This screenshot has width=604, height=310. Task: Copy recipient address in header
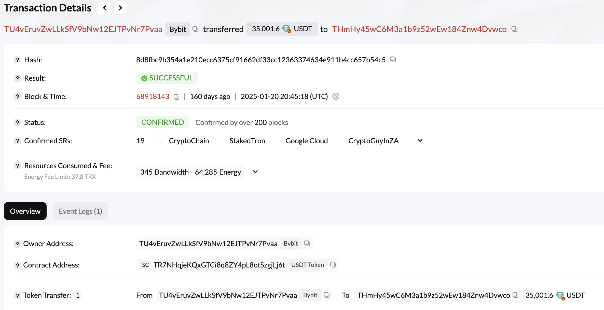click(514, 29)
